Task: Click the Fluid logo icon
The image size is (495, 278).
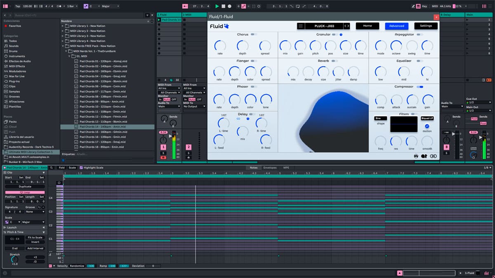Action: coord(226,26)
